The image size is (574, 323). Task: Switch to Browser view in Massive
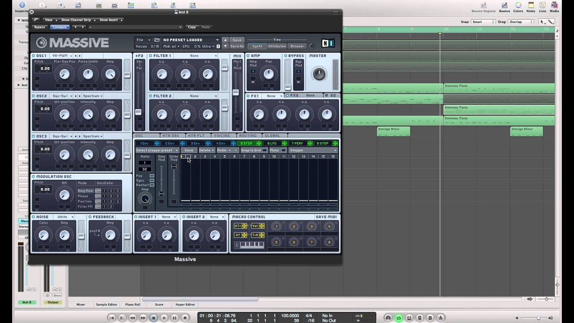tap(297, 46)
